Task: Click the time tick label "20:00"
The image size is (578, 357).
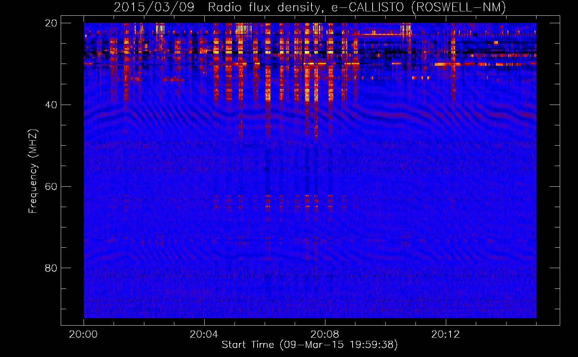Action: pos(83,335)
